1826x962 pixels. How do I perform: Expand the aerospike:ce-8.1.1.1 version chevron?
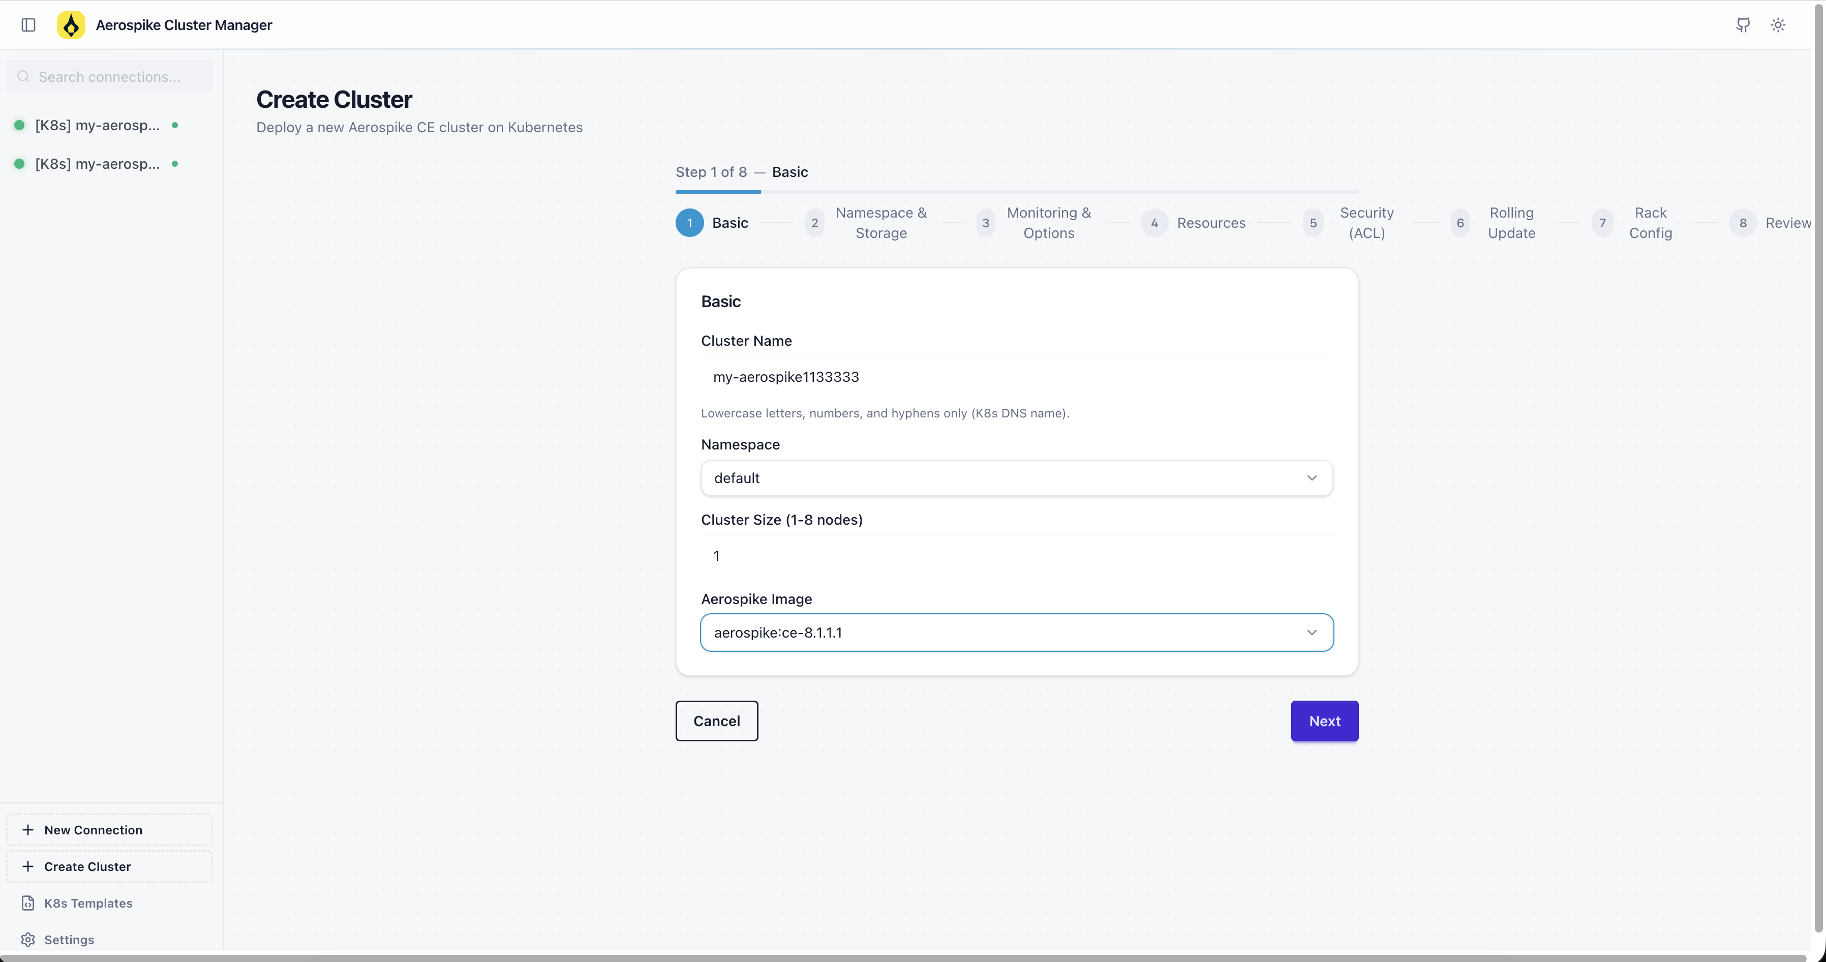click(x=1312, y=633)
